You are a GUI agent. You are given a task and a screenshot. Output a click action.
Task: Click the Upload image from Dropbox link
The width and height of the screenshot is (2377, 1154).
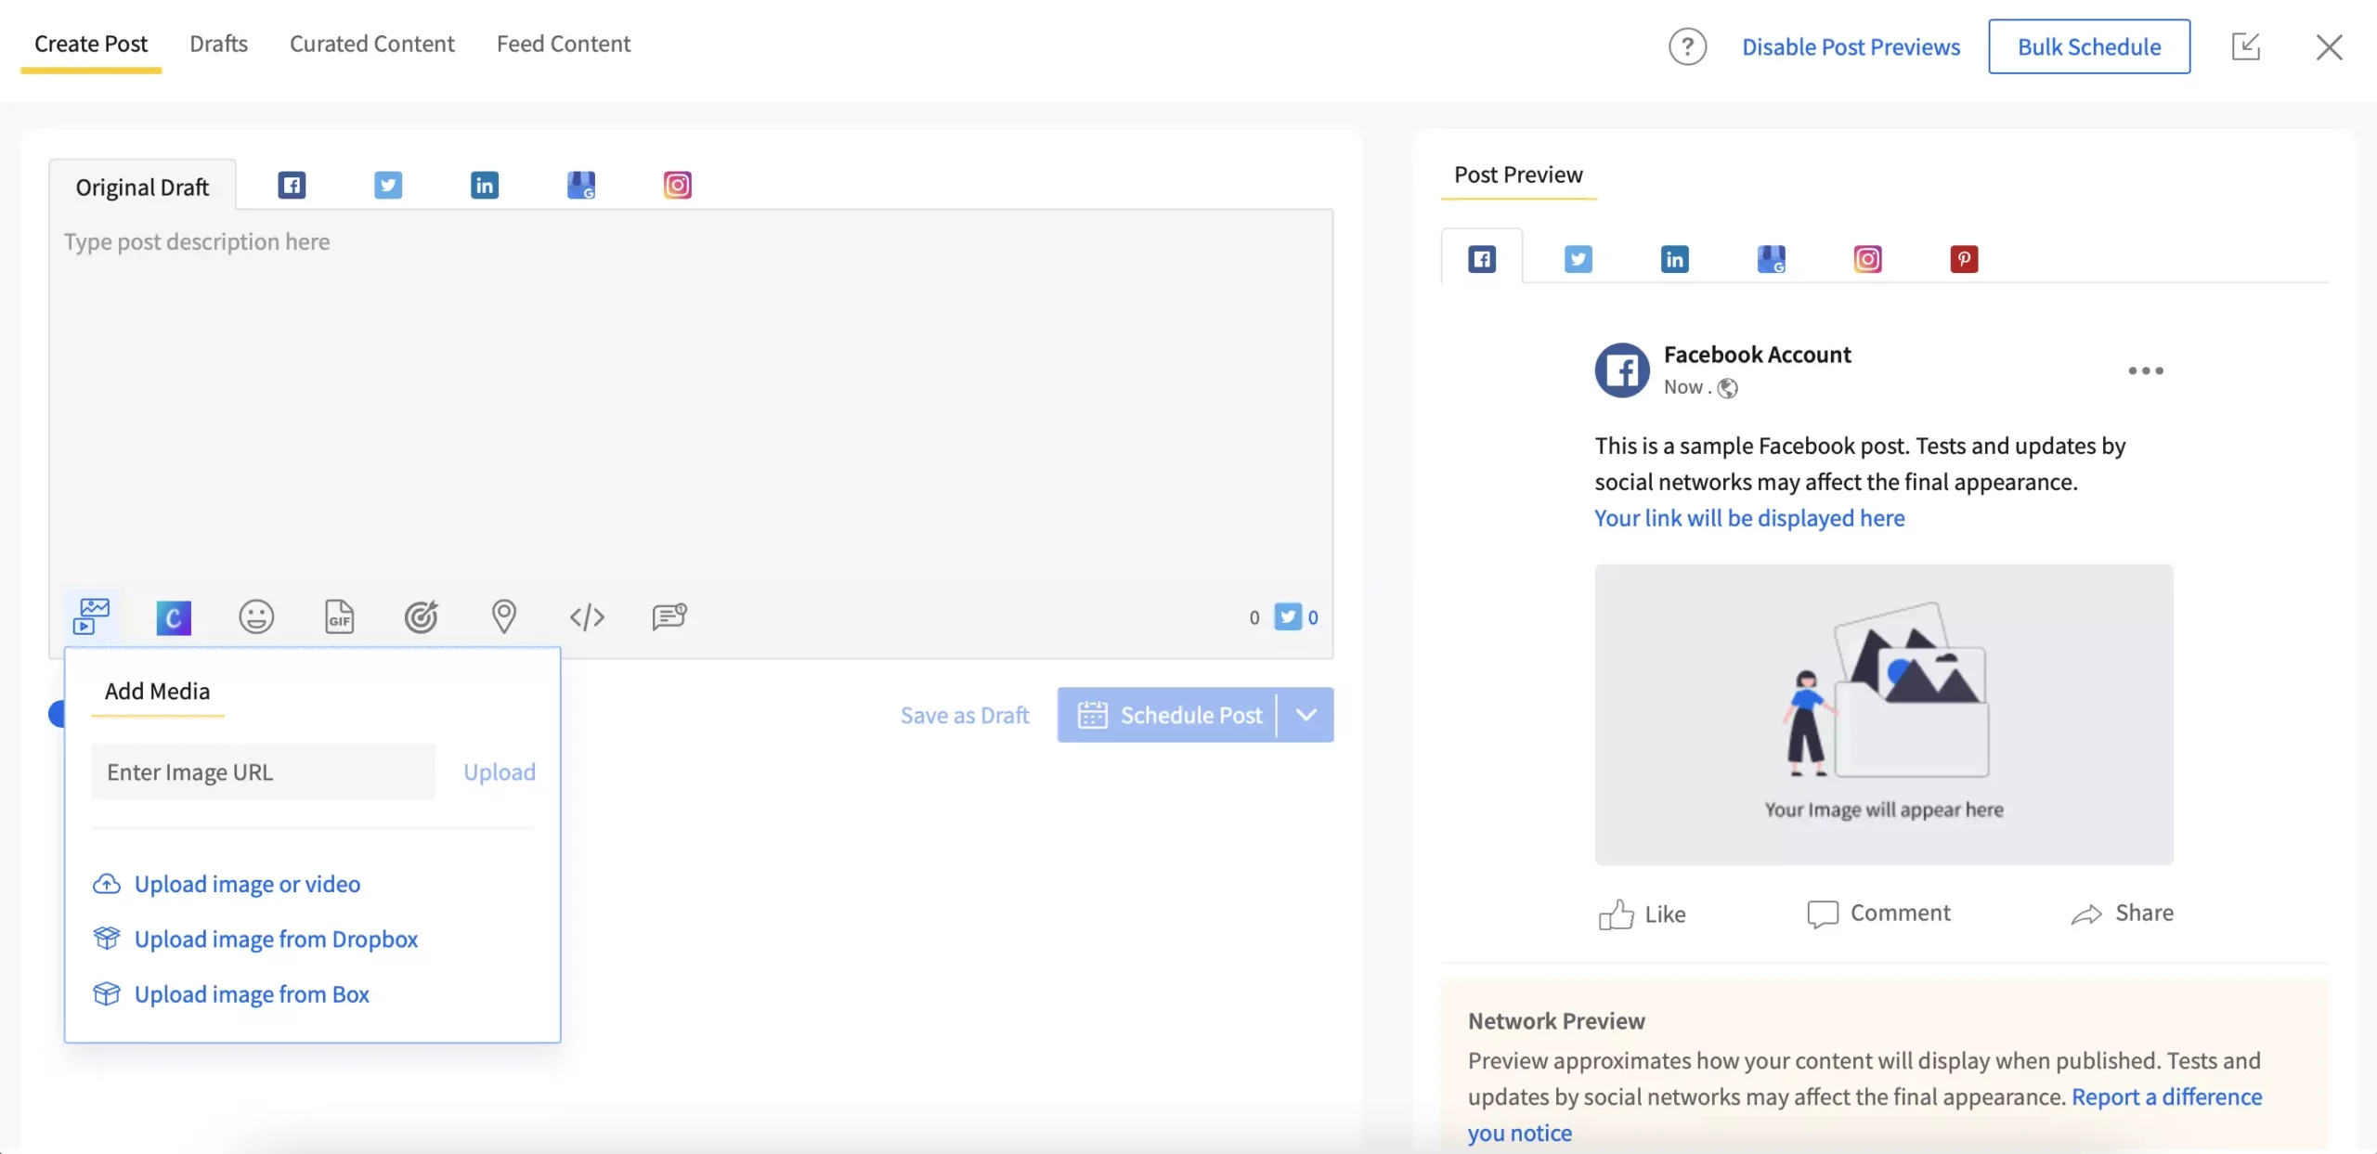276,940
